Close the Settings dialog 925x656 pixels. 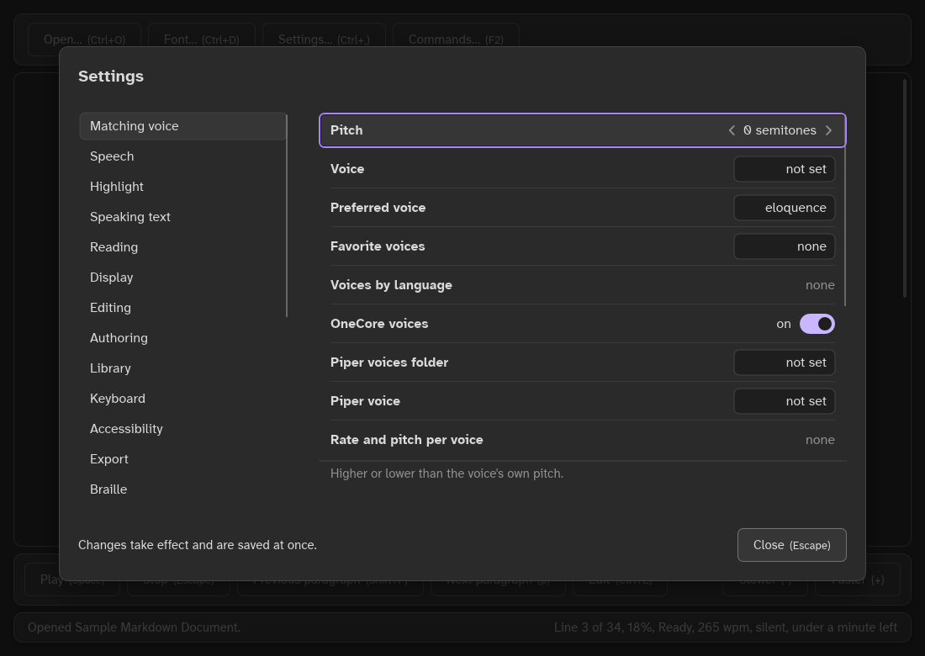pyautogui.click(x=791, y=545)
